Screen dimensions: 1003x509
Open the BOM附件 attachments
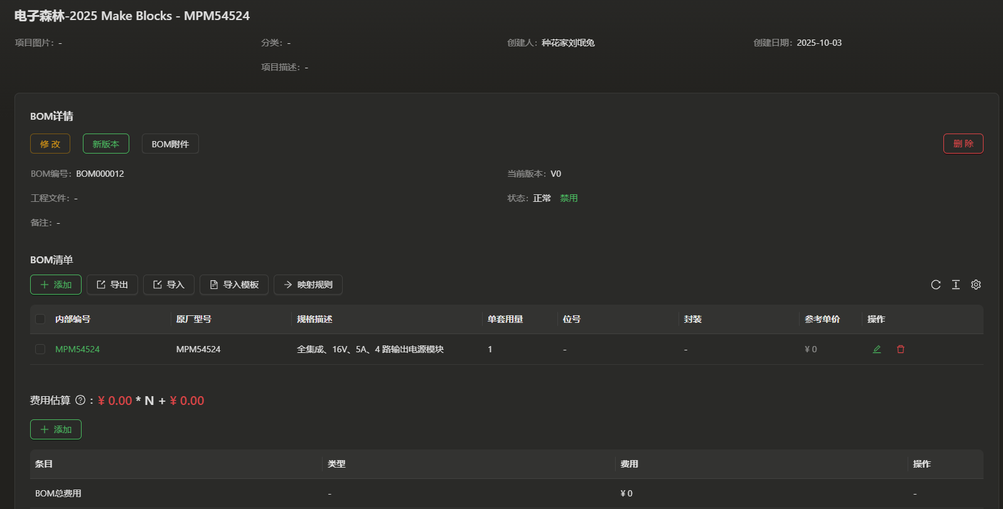pos(170,144)
